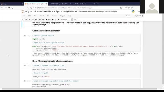Click the Python logo icon

[x=133, y=11]
